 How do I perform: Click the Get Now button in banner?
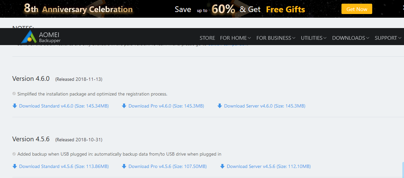click(357, 9)
